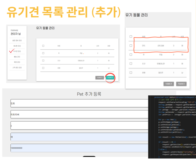Viewport: 196px width, 159px height.
Task: Focus pet name field containing 민트
Action: click(79, 103)
